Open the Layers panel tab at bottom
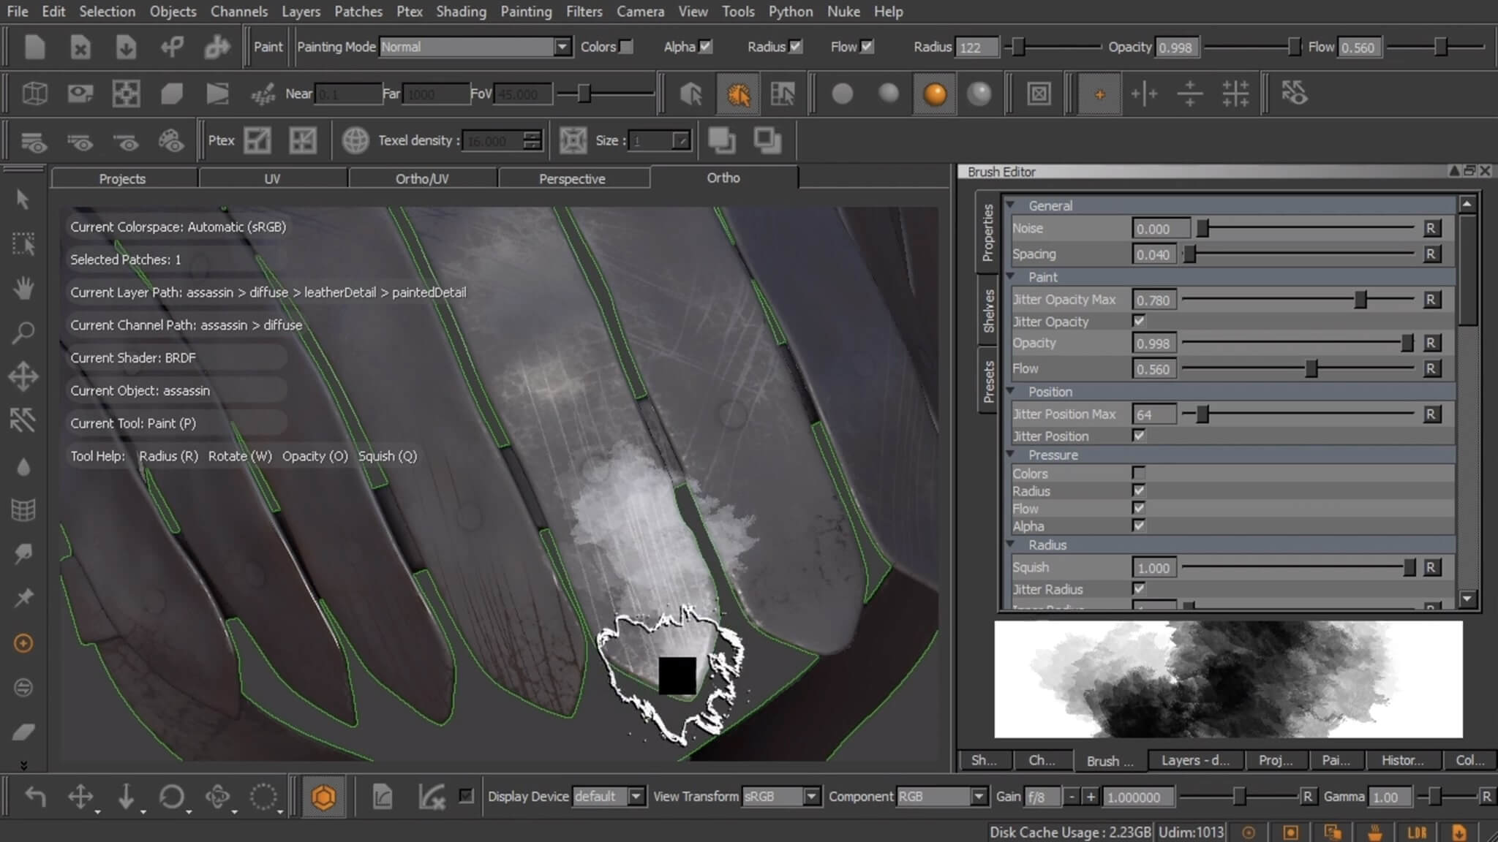The height and width of the screenshot is (842, 1498). point(1194,760)
